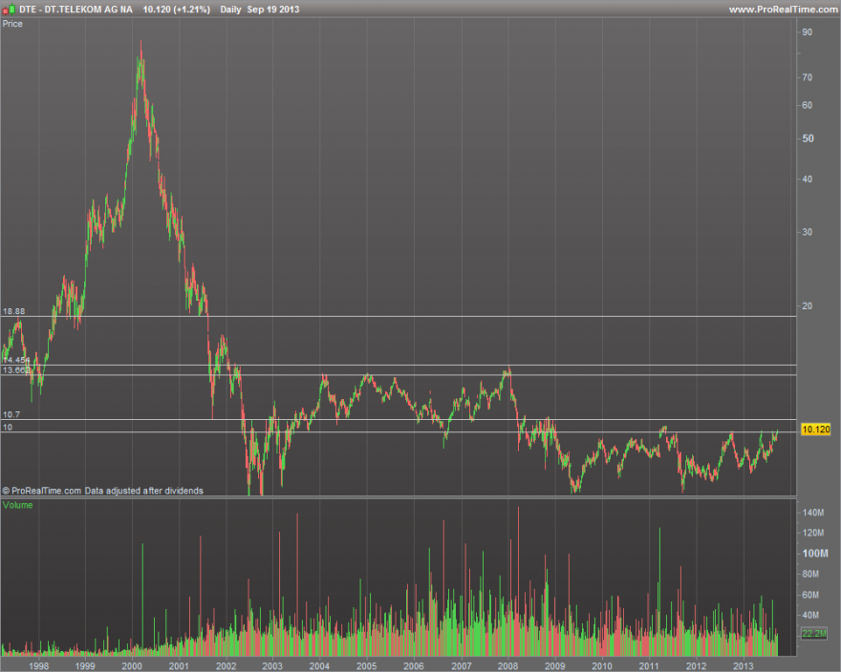Click the 50 level on price scale
This screenshot has height=672, width=841.
(808, 138)
